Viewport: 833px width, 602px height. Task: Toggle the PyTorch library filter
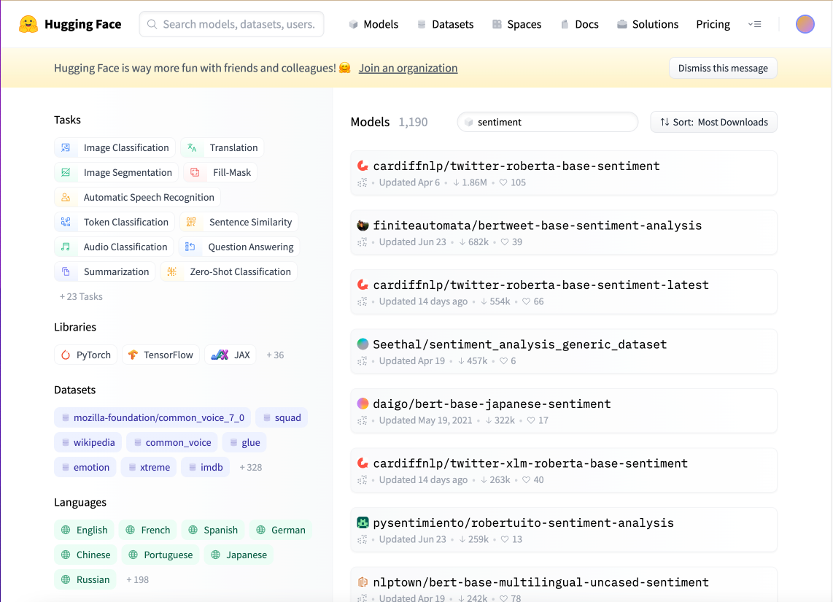click(x=86, y=355)
